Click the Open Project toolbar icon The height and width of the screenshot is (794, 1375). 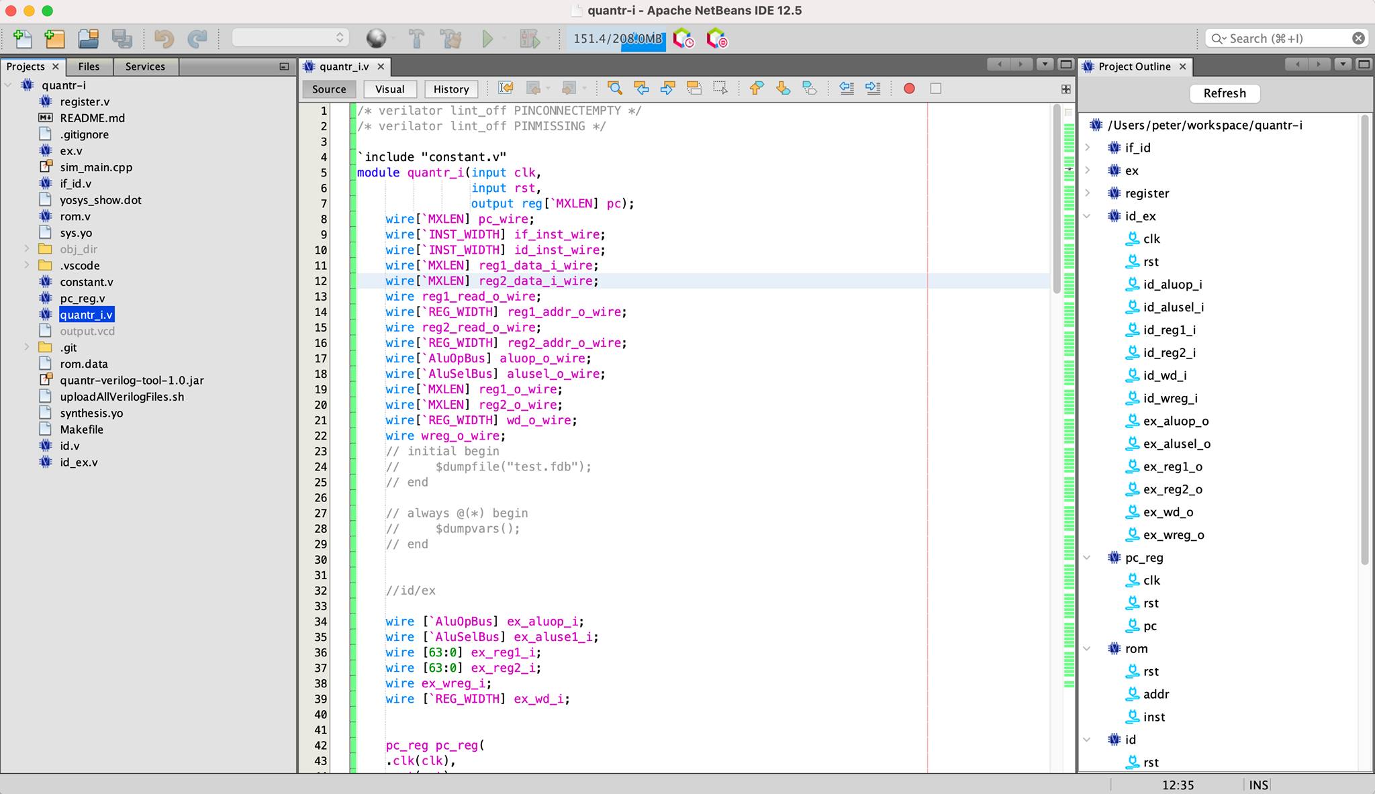point(88,38)
